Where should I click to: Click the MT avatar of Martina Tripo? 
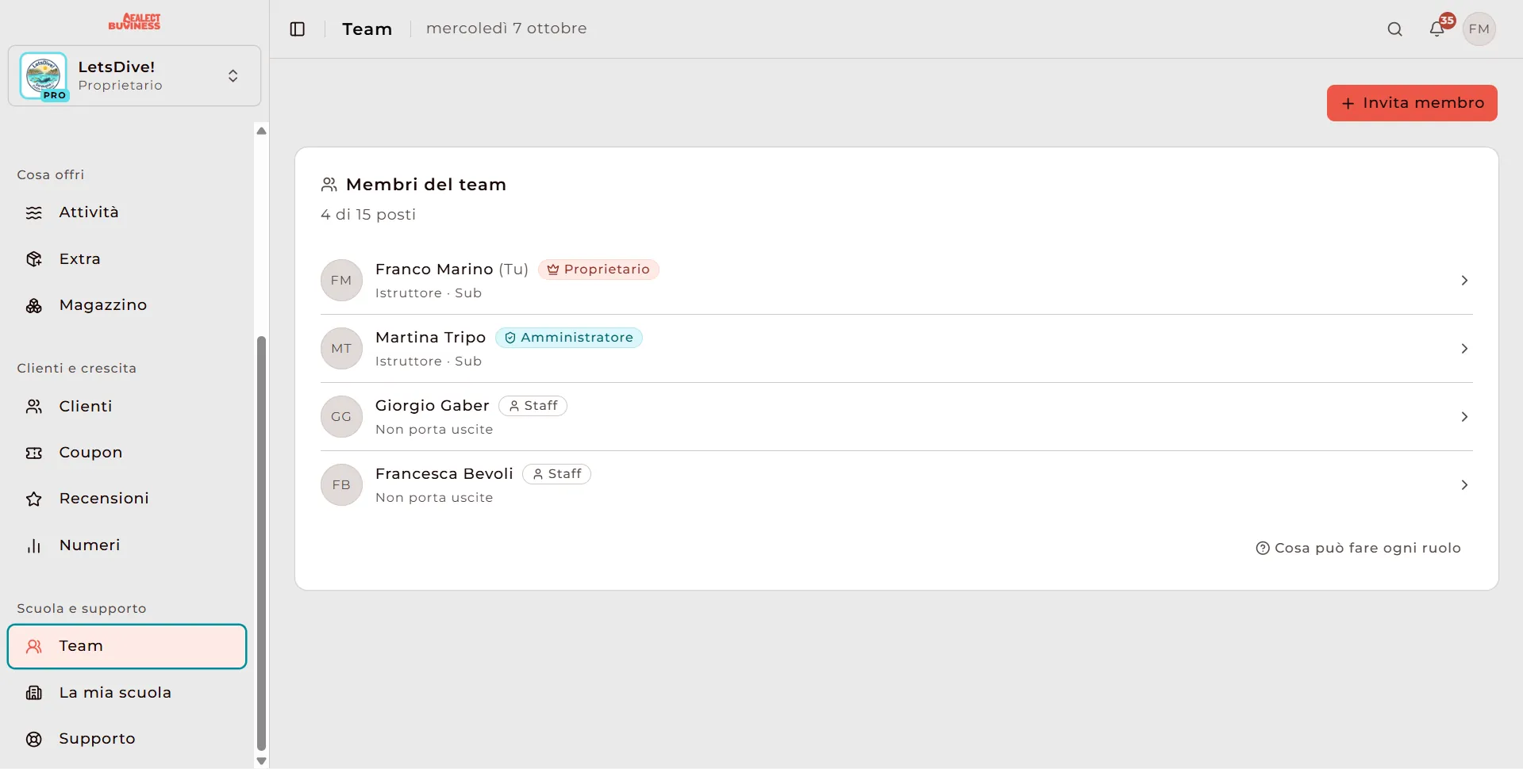tap(341, 349)
